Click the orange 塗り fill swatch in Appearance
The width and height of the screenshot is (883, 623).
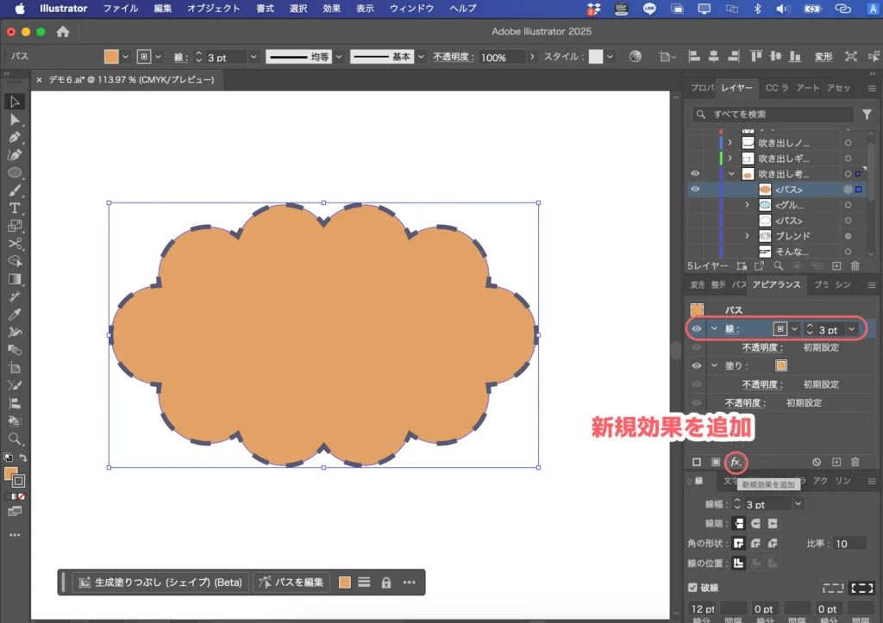(x=780, y=365)
